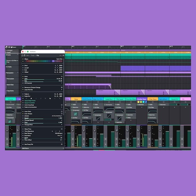The width and height of the screenshot is (196, 196).
Task: Open the Compressor graph in Rip Lead channel
Action: tap(120, 119)
